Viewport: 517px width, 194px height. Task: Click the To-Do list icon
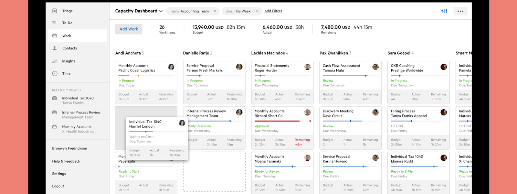tap(54, 23)
